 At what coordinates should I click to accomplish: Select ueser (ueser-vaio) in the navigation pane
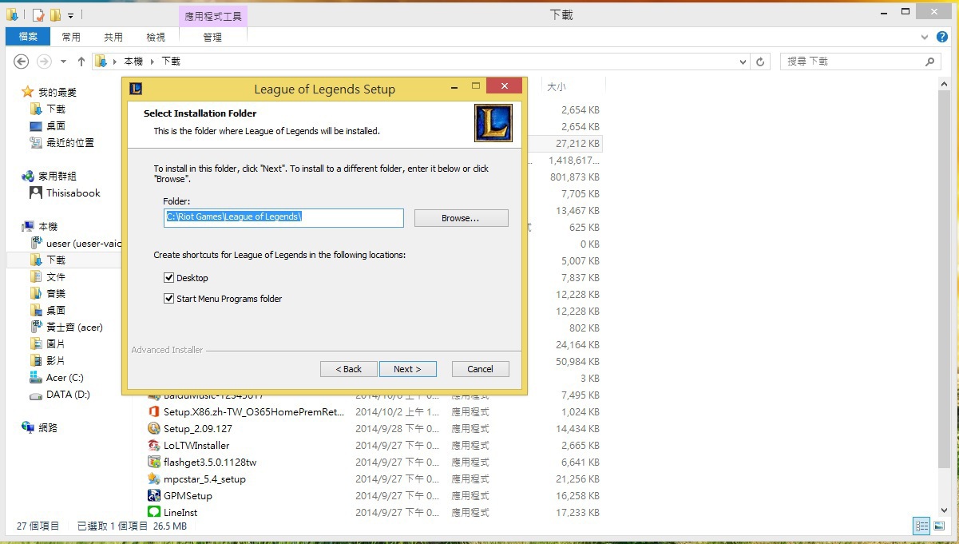pos(84,243)
